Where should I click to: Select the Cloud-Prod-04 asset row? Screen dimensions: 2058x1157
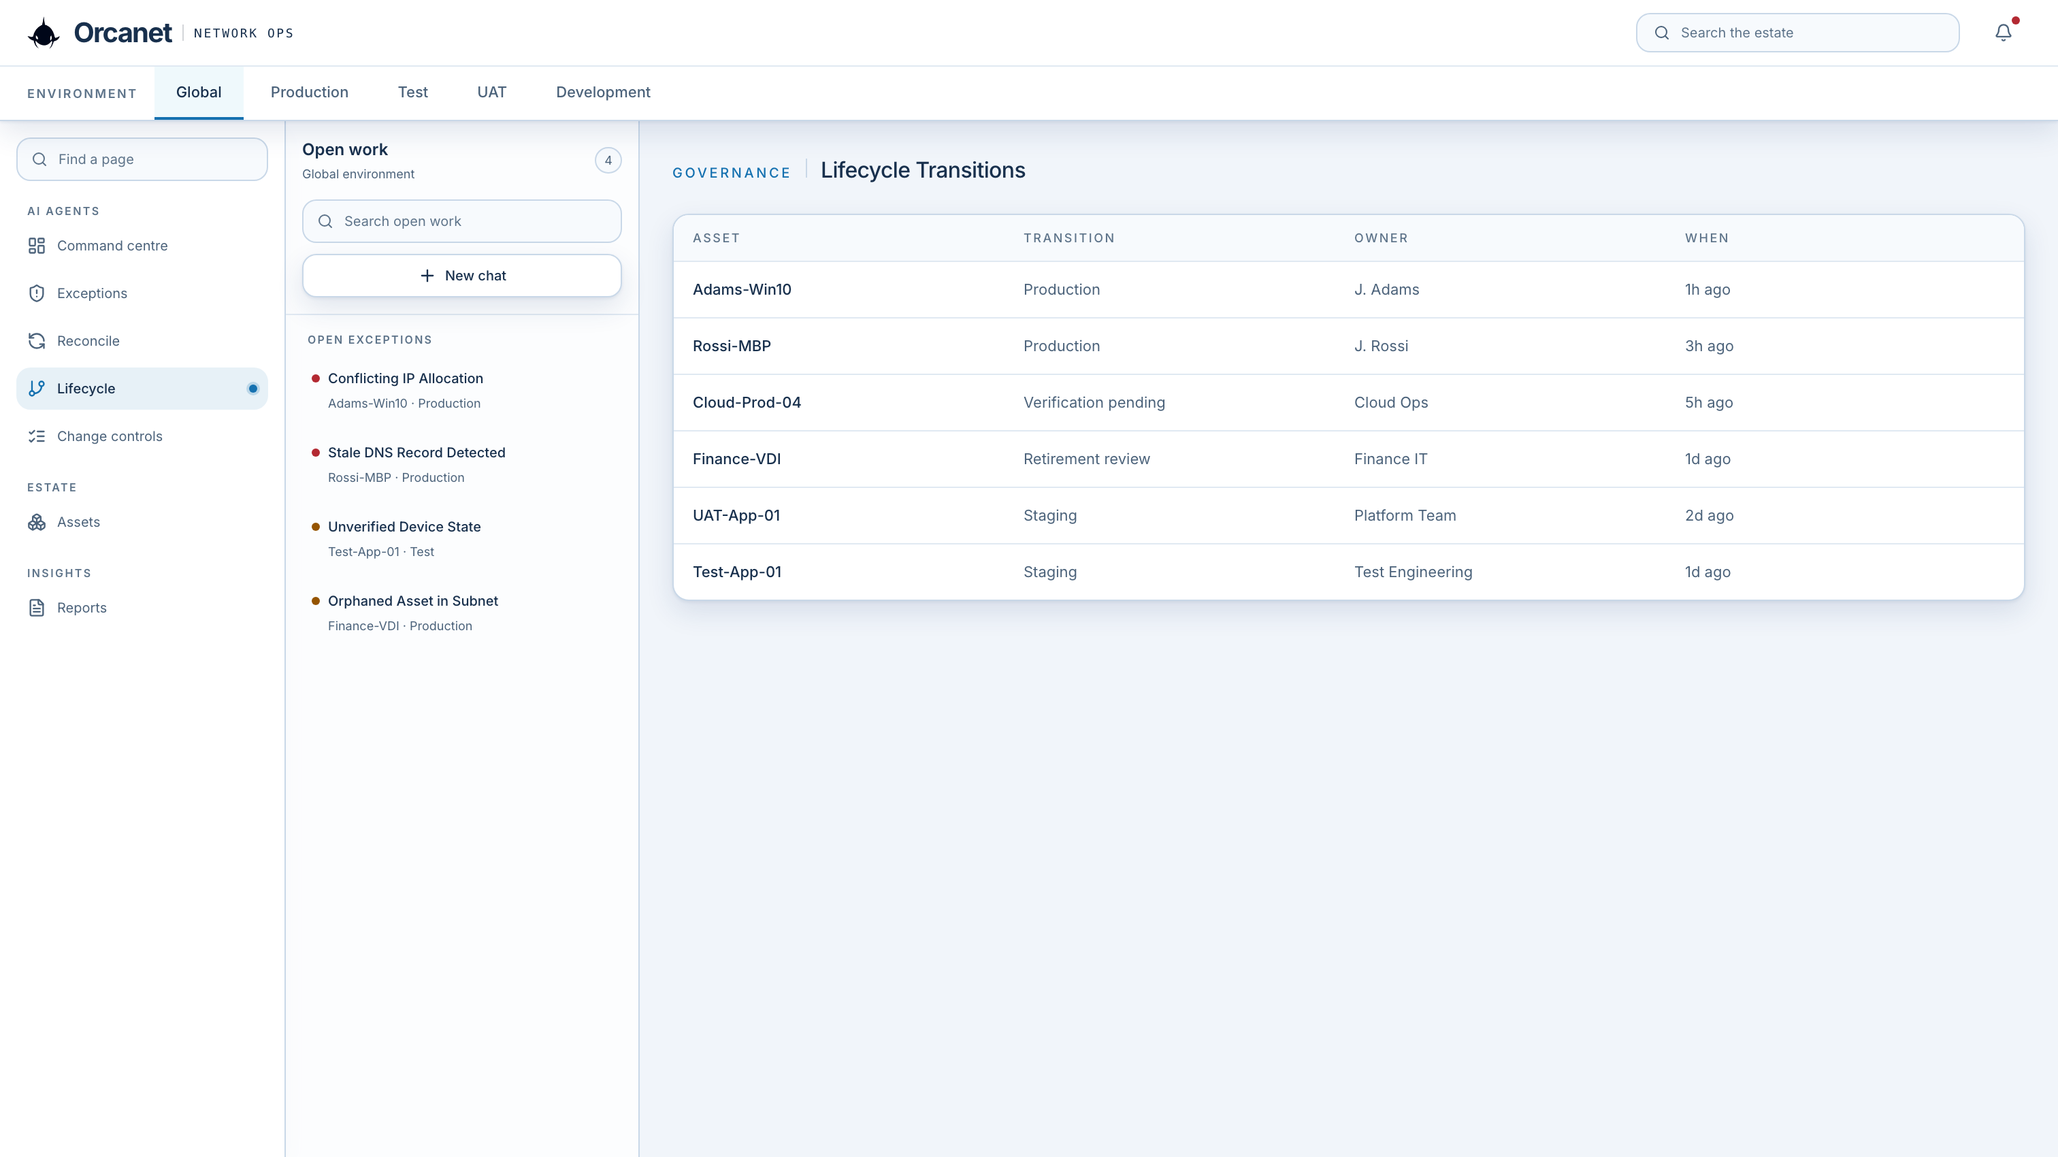[x=1347, y=403]
